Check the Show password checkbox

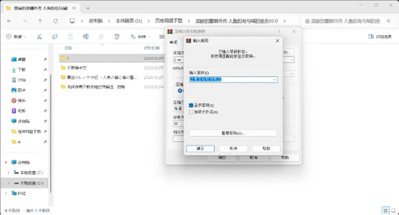(191, 105)
